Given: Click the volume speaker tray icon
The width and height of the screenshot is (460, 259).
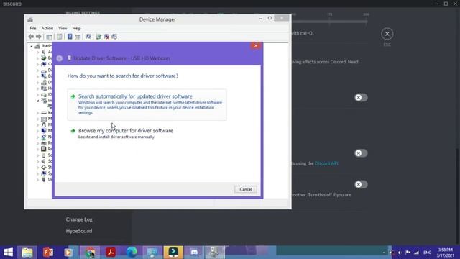Looking at the screenshot, I should (x=400, y=253).
